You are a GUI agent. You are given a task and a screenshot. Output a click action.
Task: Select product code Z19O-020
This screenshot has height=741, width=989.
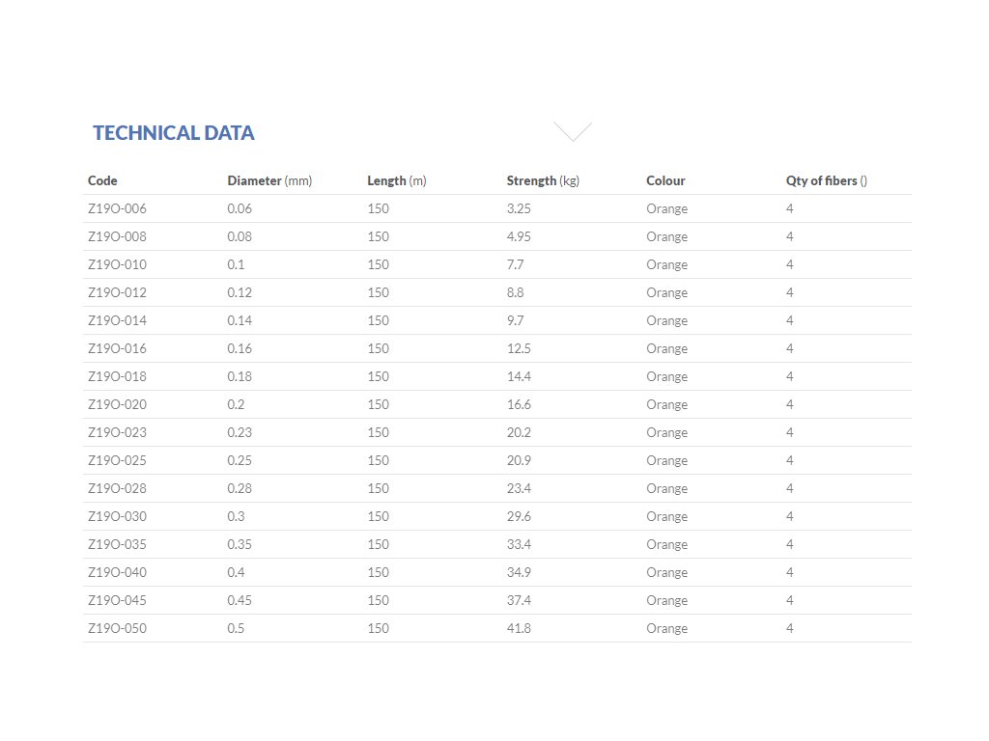tap(117, 404)
